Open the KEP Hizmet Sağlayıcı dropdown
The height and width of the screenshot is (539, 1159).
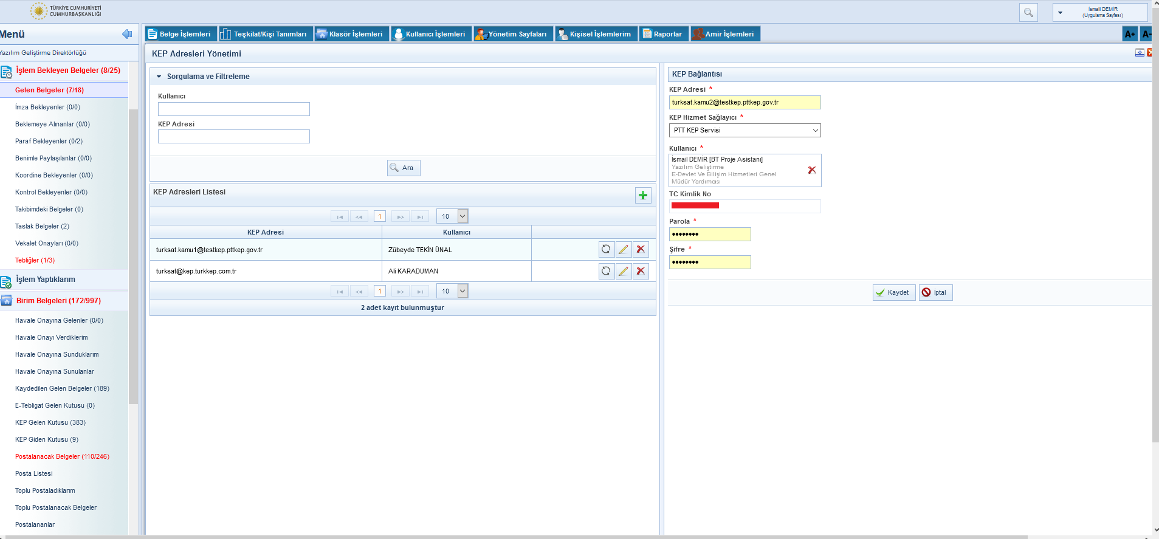coord(745,130)
